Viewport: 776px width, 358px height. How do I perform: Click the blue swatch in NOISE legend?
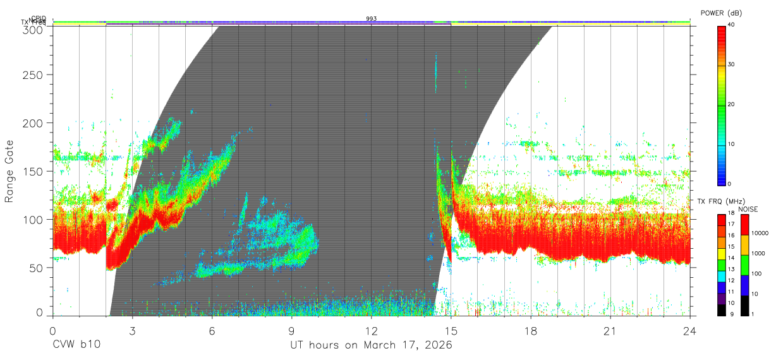pyautogui.click(x=744, y=285)
